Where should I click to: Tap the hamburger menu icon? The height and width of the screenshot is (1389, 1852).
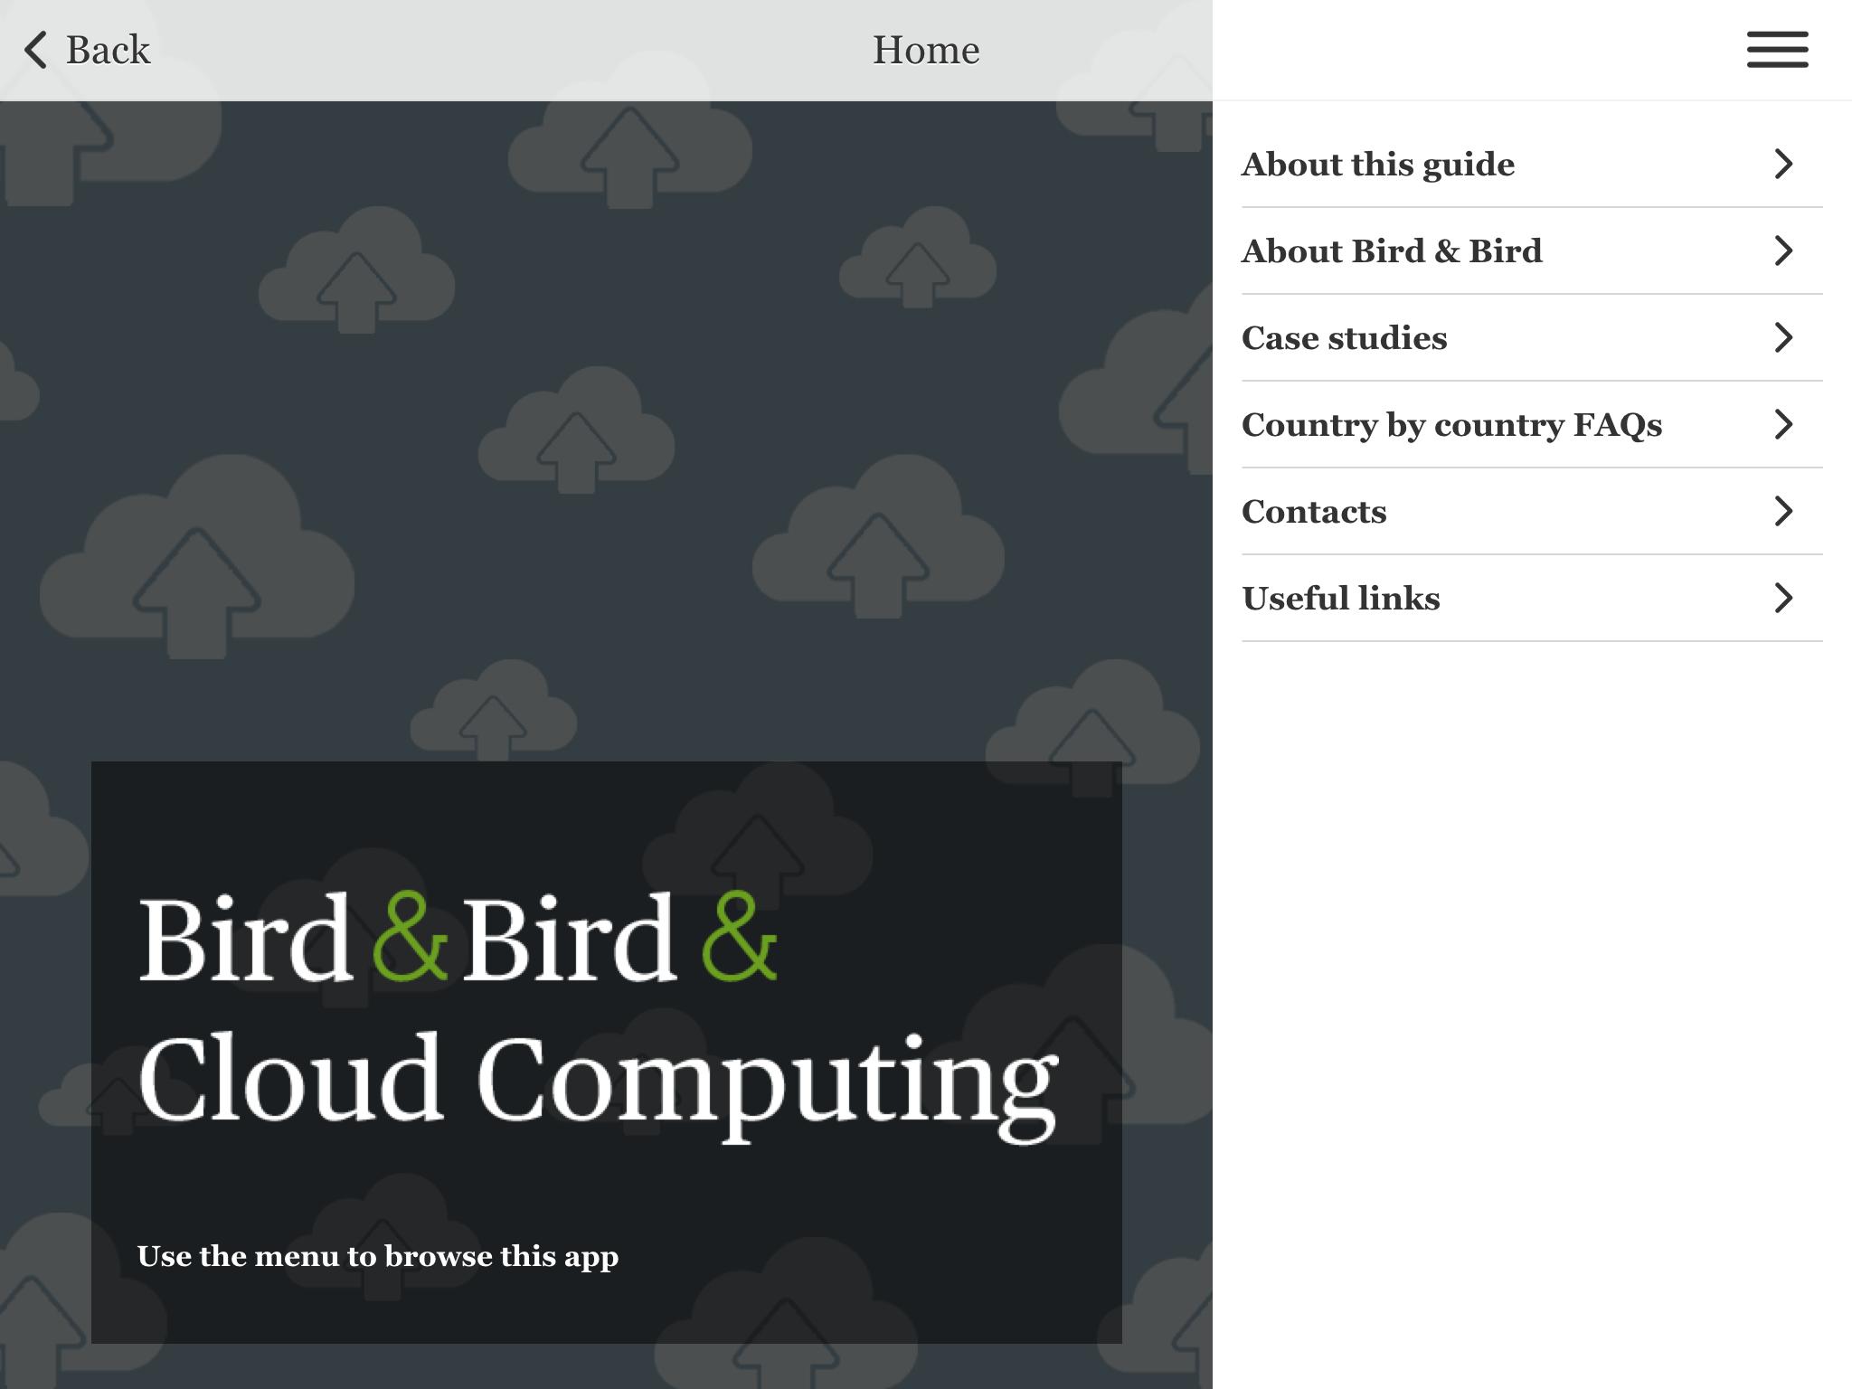pyautogui.click(x=1777, y=50)
